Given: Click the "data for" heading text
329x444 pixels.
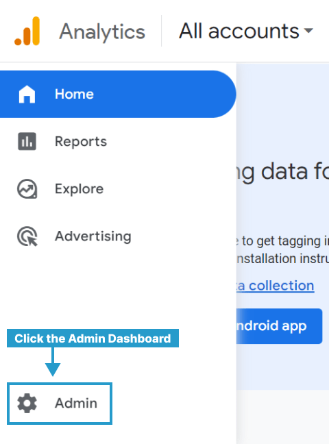Looking at the screenshot, I should [x=283, y=172].
